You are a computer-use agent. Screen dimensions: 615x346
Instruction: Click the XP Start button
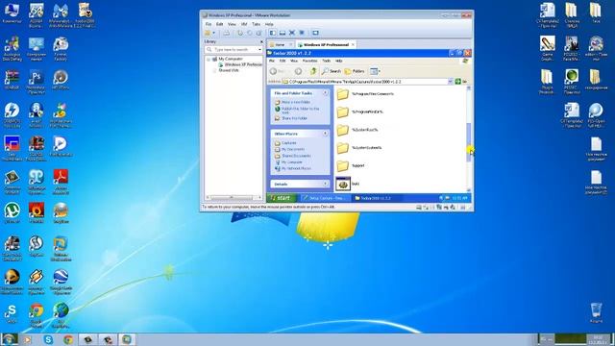tap(282, 198)
